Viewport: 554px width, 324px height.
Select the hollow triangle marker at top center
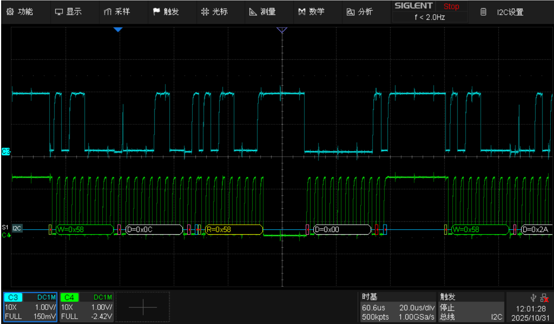click(282, 30)
